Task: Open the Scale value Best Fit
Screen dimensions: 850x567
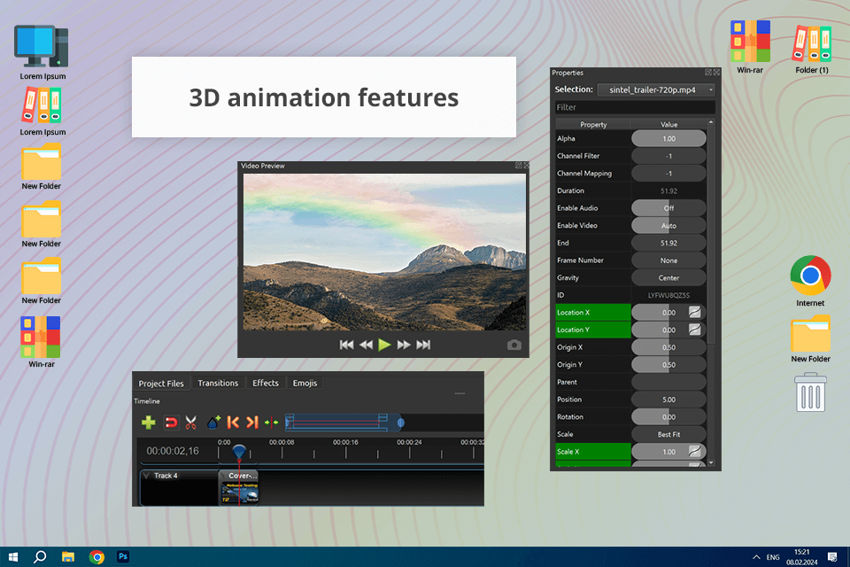Action: click(x=668, y=433)
